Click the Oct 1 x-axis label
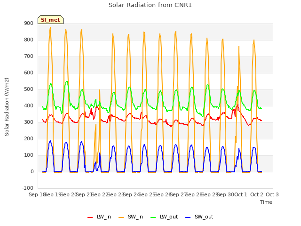Image resolution: width=301 pixels, height=226 pixels. click(241, 194)
